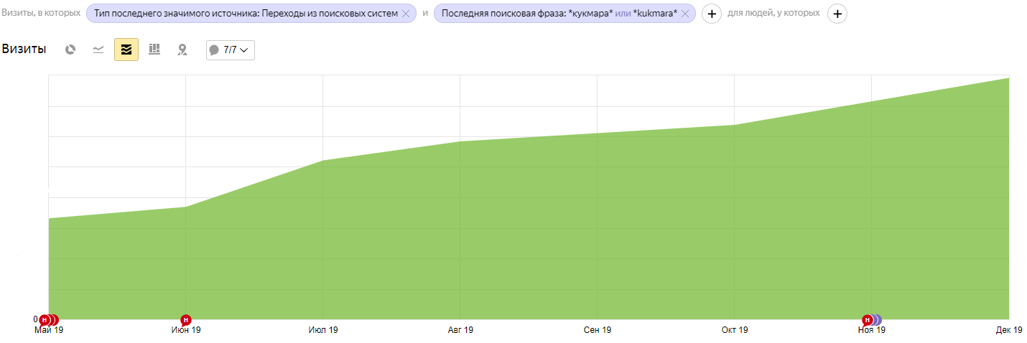Switch to the column chart view
Image resolution: width=1027 pixels, height=343 pixels.
point(154,50)
